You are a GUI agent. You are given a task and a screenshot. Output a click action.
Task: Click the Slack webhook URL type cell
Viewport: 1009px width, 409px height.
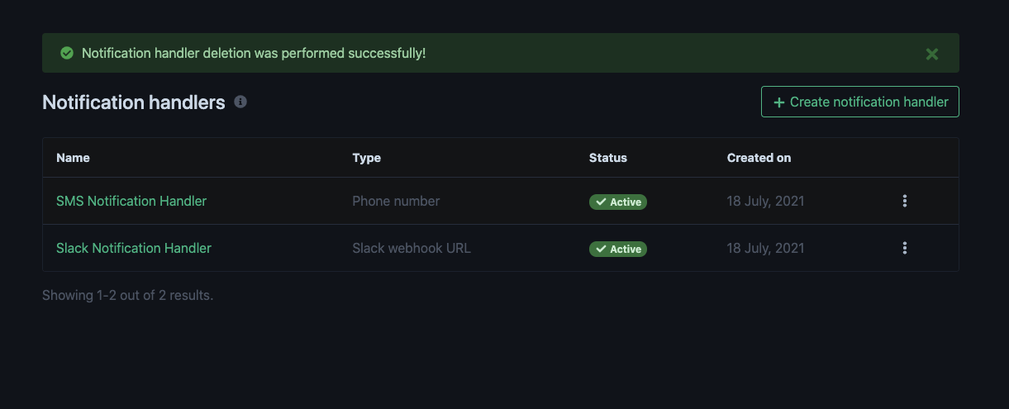click(412, 248)
